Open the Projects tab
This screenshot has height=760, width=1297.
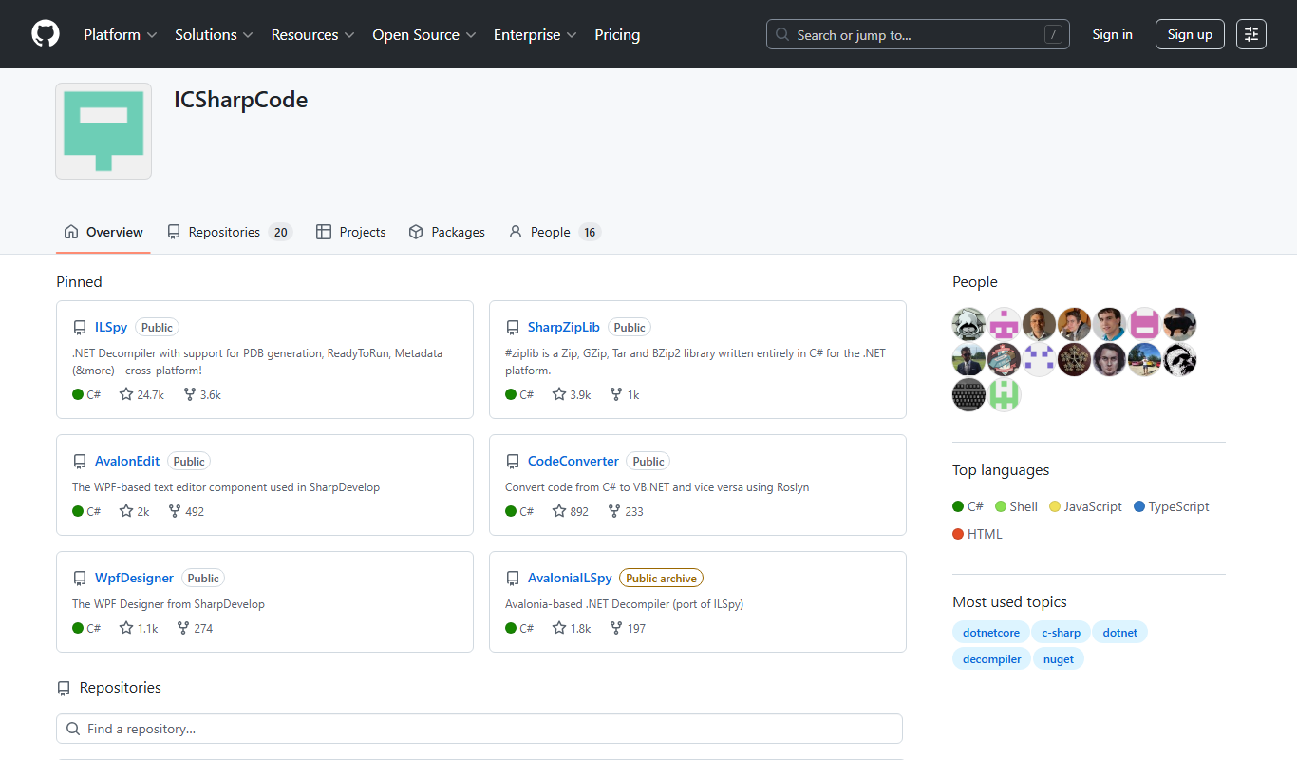point(351,232)
